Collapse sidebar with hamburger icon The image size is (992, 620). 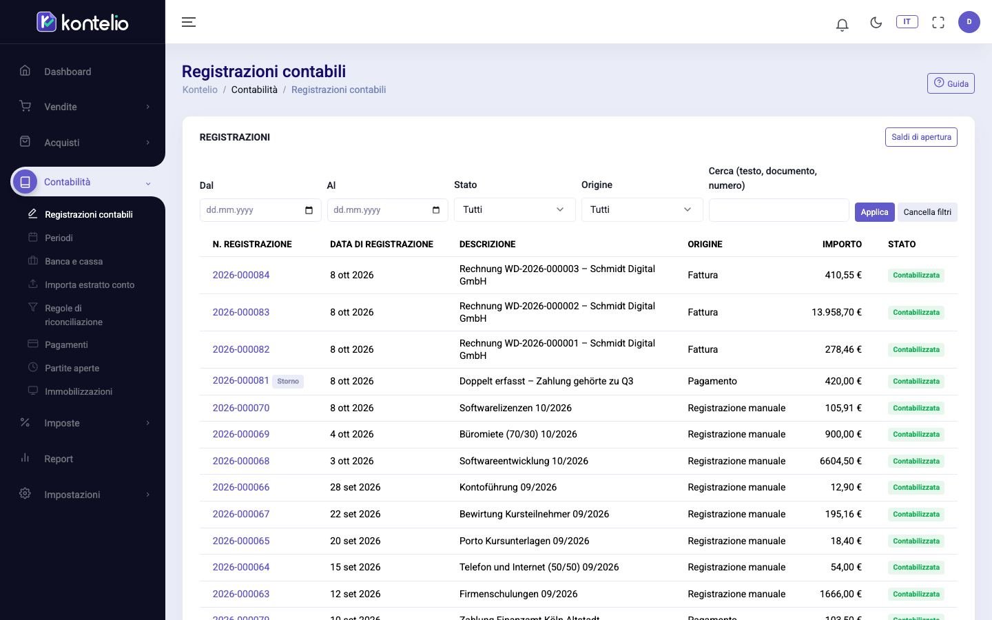click(189, 22)
